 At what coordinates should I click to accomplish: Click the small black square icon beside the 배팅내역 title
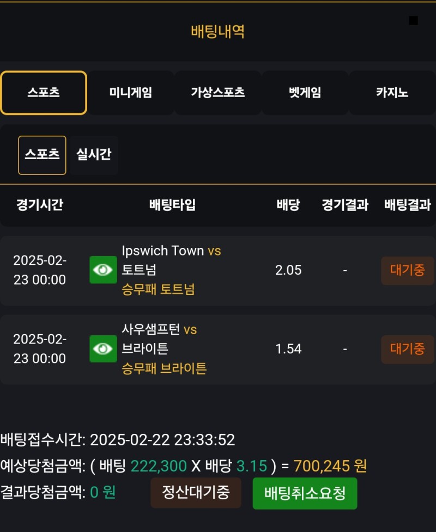tap(413, 21)
